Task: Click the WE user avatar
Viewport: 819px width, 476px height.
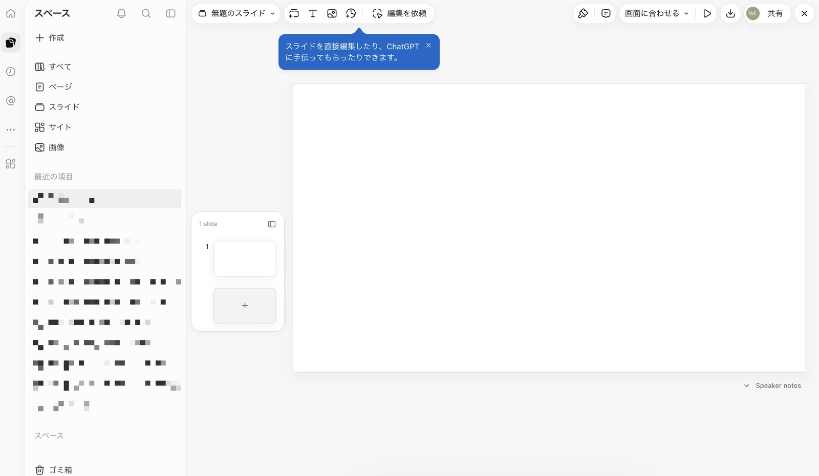Action: point(752,14)
